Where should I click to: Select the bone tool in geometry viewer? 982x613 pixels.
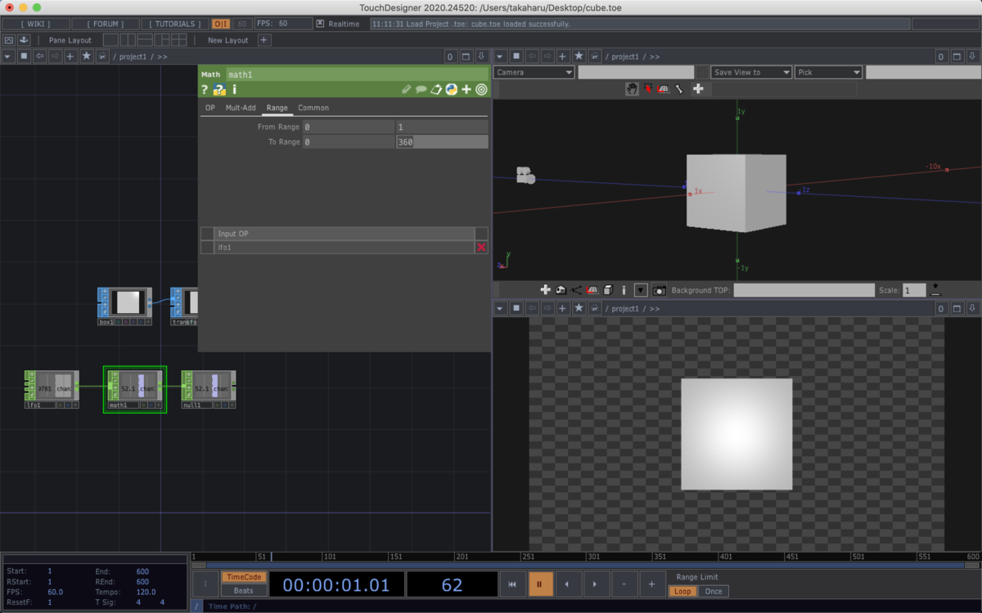pos(678,88)
